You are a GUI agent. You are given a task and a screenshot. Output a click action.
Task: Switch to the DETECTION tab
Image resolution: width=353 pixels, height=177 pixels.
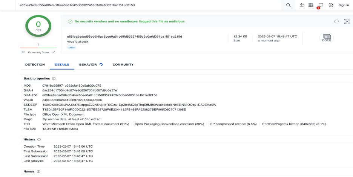[35, 64]
